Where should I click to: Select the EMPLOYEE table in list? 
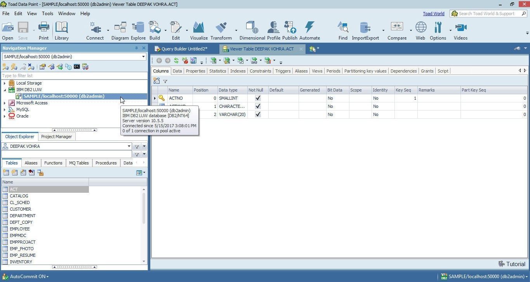tap(20, 229)
